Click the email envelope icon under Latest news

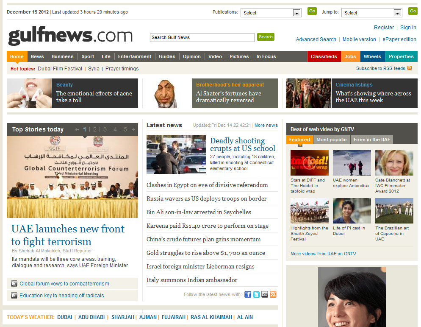pos(265,294)
